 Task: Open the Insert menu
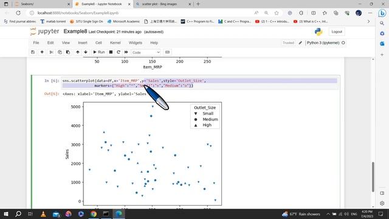(x=83, y=43)
